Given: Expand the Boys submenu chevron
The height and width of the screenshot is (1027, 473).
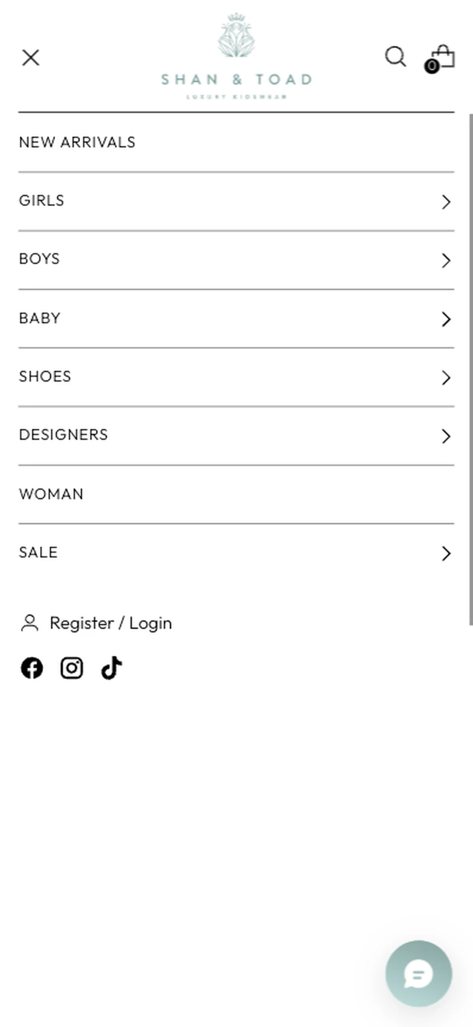Looking at the screenshot, I should coord(446,260).
